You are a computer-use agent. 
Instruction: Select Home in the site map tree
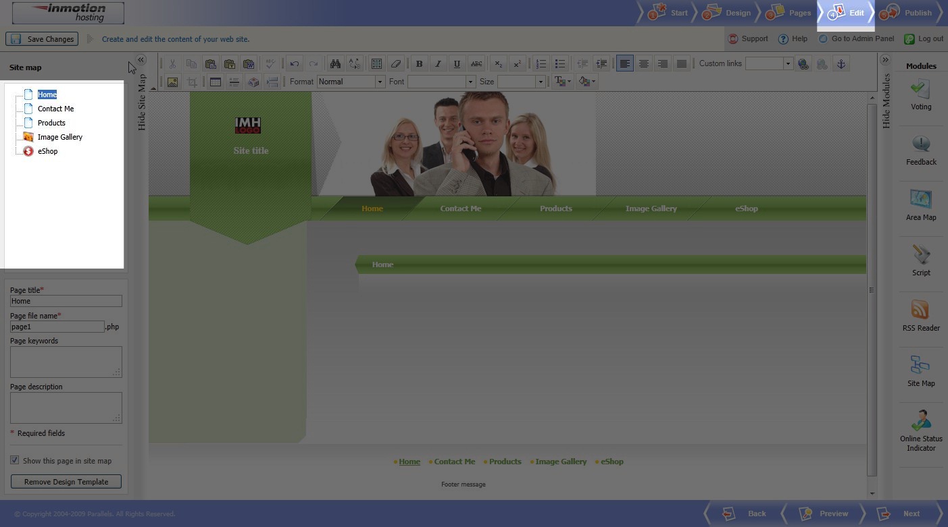point(47,94)
